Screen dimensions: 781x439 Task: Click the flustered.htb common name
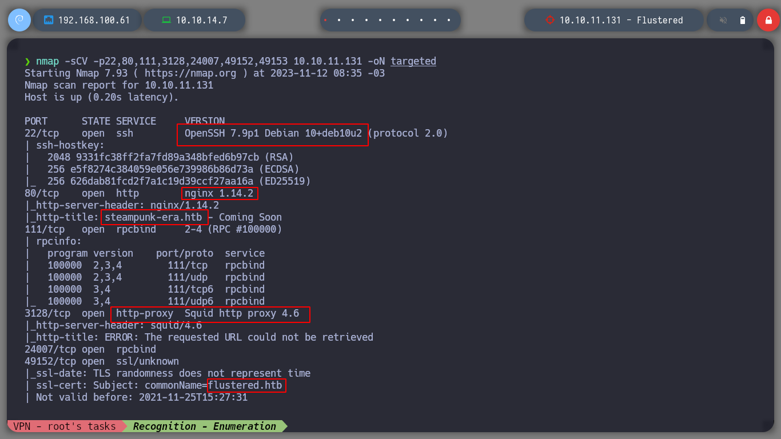coord(245,385)
